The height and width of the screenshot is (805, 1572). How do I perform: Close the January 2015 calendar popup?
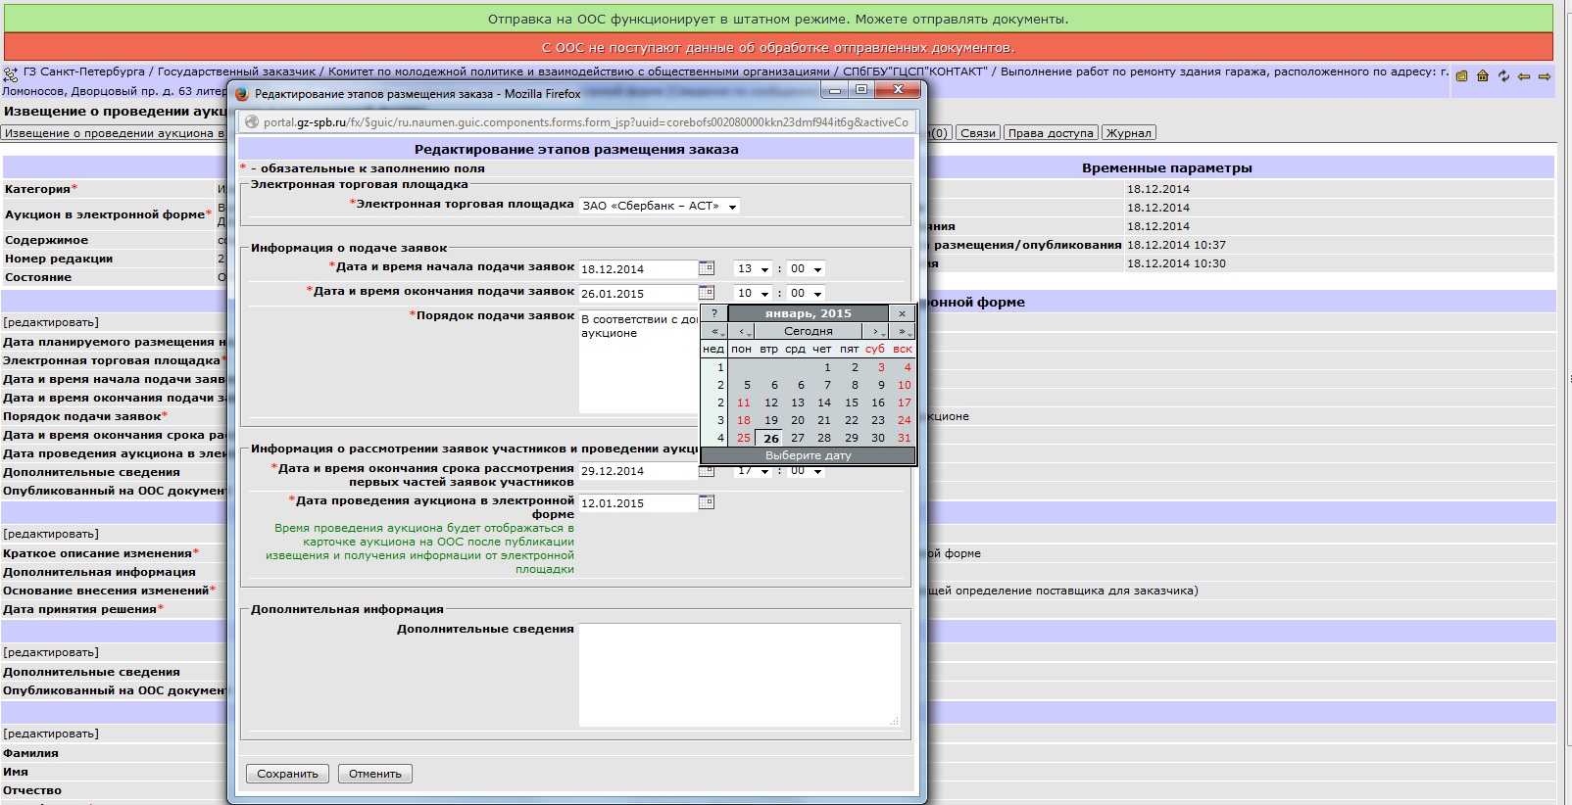(902, 313)
